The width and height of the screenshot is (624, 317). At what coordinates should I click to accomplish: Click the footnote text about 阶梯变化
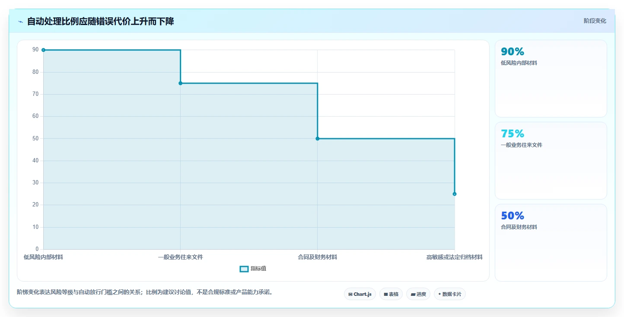[145, 292]
